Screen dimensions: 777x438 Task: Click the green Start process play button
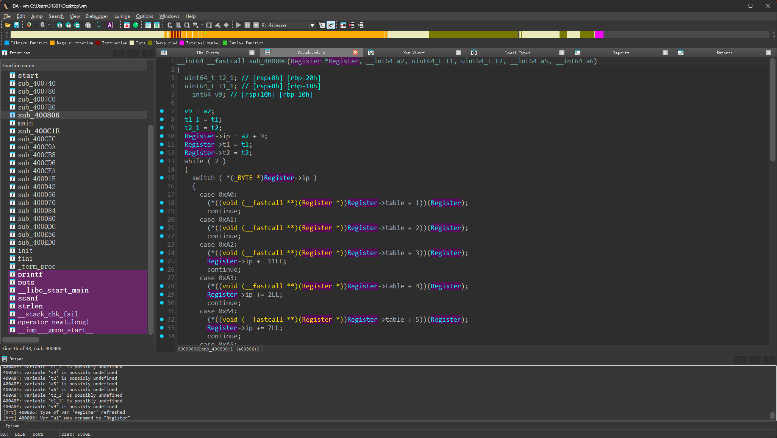238,25
